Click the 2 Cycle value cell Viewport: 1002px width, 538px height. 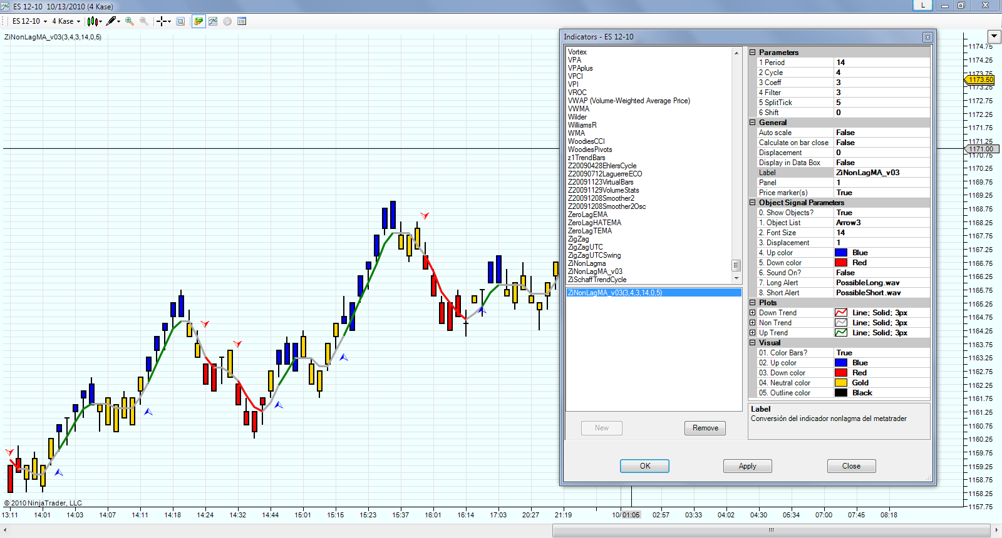point(882,73)
